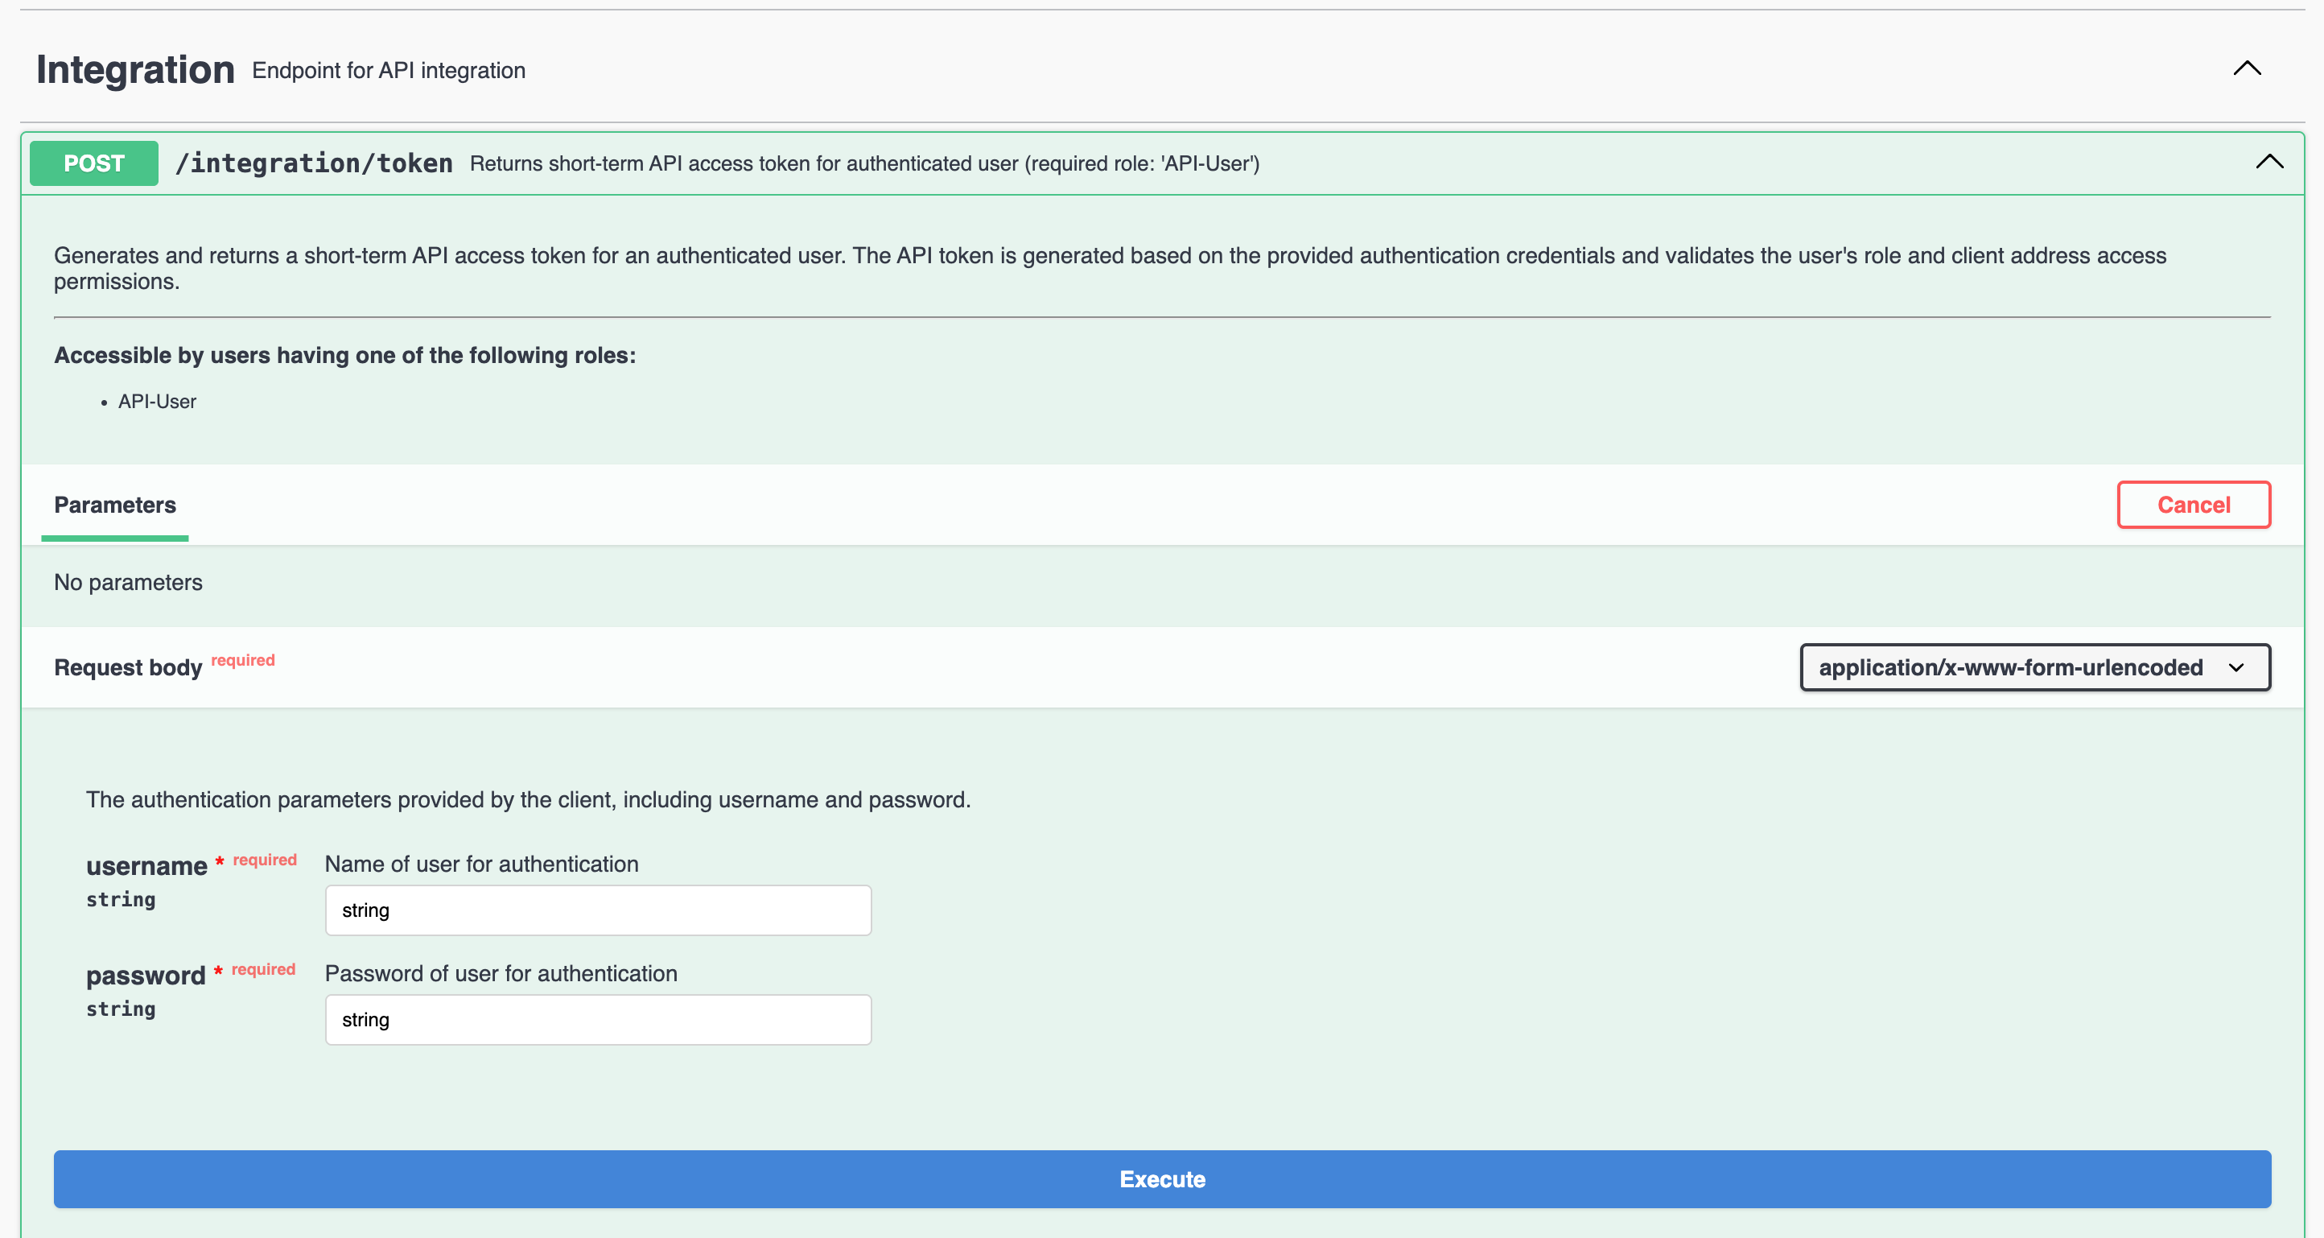Click the 'Accessible by users' roles heading

[x=344, y=356]
